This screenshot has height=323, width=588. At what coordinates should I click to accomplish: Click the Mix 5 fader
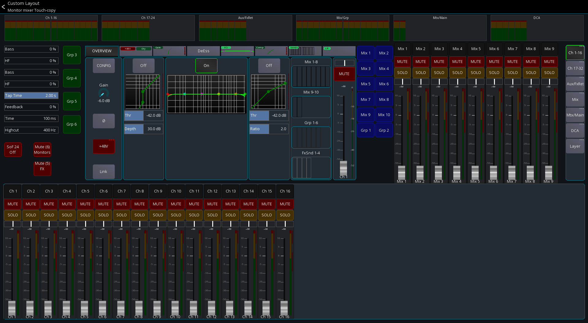tap(475, 173)
